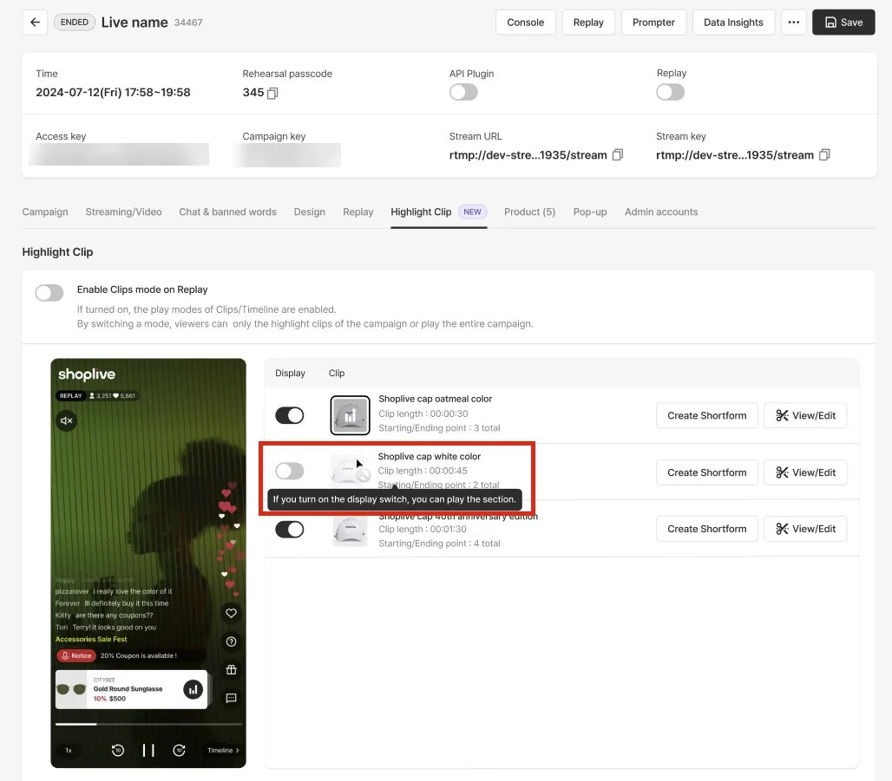Image resolution: width=892 pixels, height=781 pixels.
Task: Open the three-dot more options menu
Action: click(x=794, y=23)
